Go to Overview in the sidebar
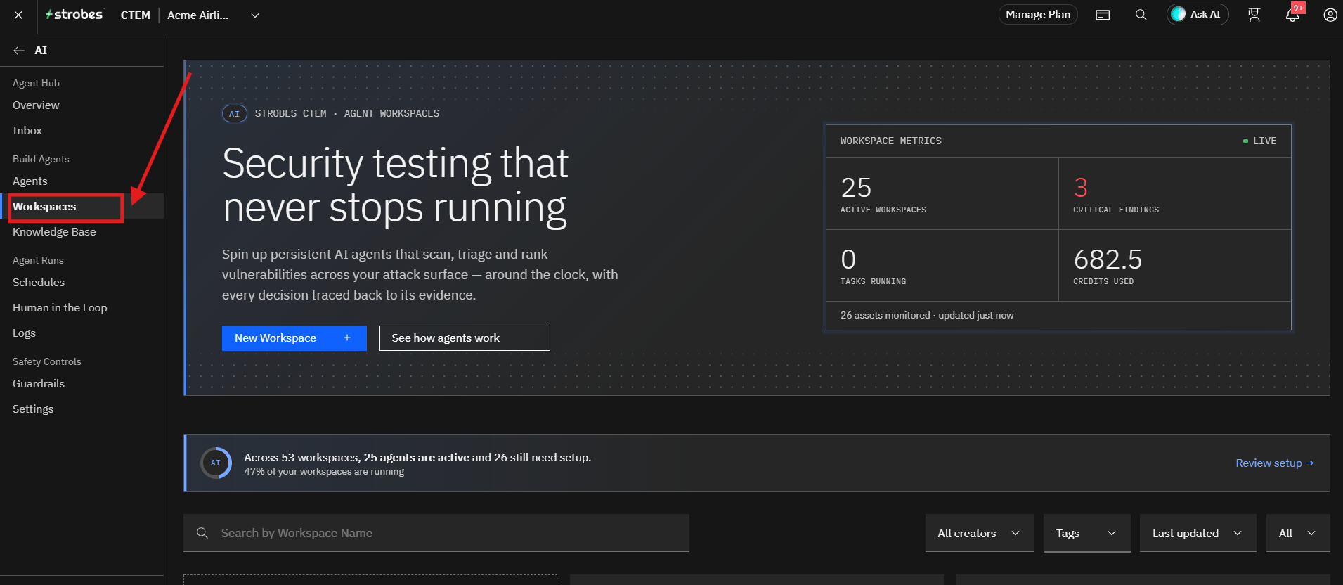 [x=36, y=105]
